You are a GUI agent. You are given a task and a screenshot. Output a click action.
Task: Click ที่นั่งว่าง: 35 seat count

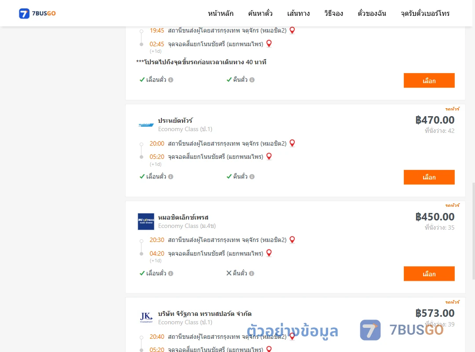(x=439, y=227)
